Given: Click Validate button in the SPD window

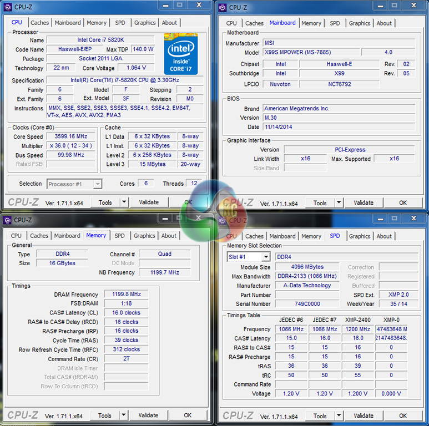Looking at the screenshot, I should point(364,415).
